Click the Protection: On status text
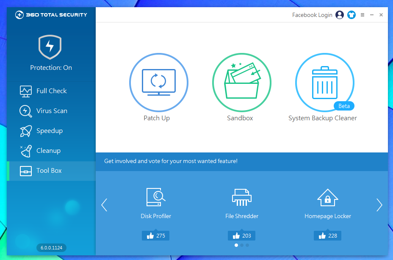This screenshot has height=260, width=393. 51,68
